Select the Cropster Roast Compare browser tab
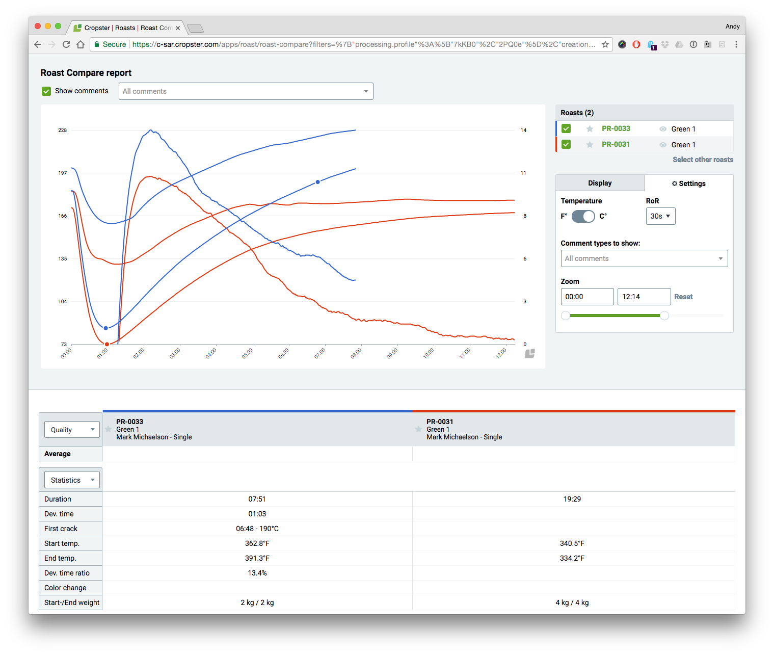This screenshot has height=655, width=774. (127, 28)
